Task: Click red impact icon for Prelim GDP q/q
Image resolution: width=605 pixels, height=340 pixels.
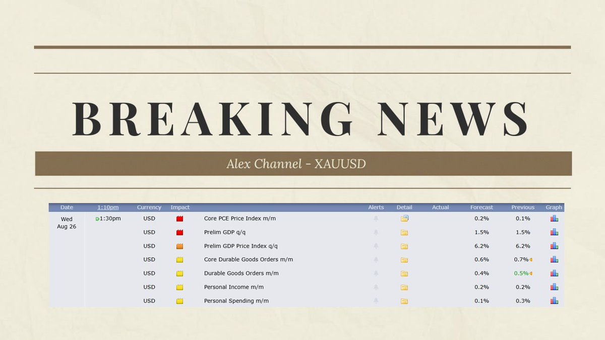Action: tap(179, 233)
